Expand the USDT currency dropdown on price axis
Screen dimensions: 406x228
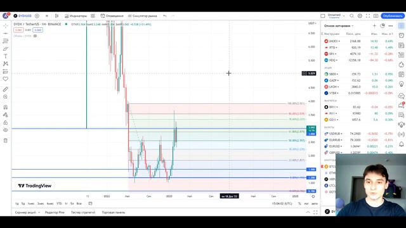coord(312,23)
